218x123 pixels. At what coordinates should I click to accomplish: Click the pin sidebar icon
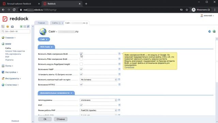[28, 27]
